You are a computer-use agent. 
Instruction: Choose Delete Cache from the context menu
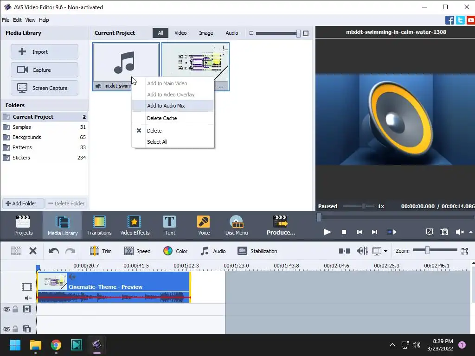pos(173,118)
